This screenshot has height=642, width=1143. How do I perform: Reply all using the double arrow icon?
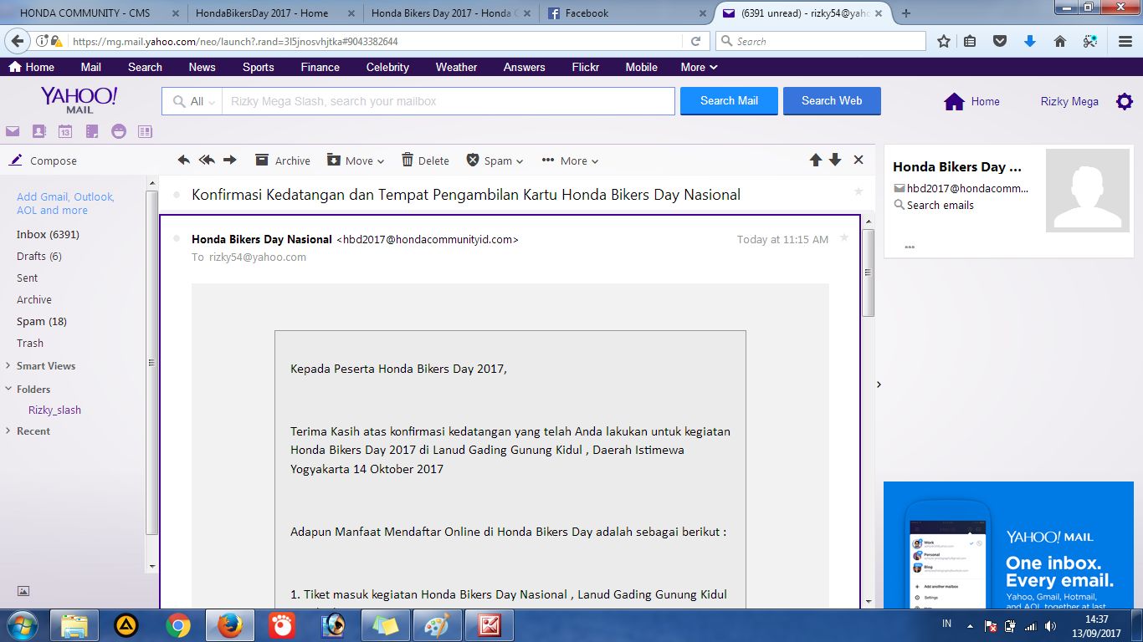[207, 160]
